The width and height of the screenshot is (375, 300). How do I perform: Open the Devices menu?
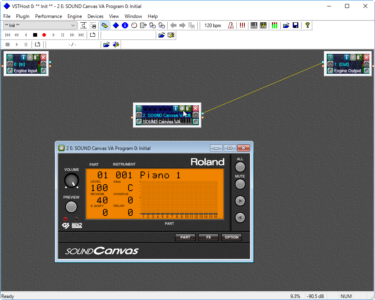[95, 16]
